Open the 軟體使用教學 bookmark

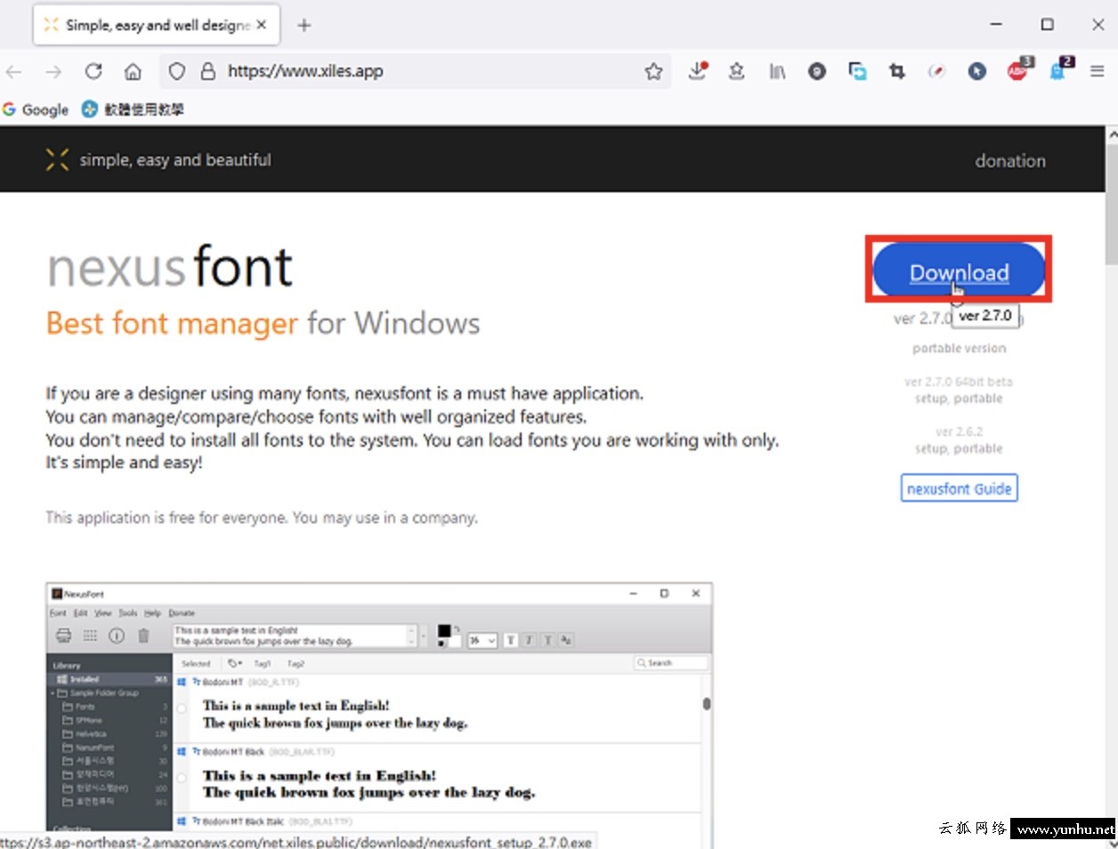[133, 109]
